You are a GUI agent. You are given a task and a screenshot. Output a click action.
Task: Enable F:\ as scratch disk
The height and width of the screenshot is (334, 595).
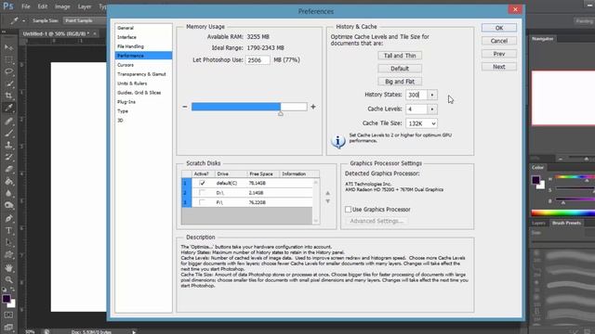(x=202, y=202)
